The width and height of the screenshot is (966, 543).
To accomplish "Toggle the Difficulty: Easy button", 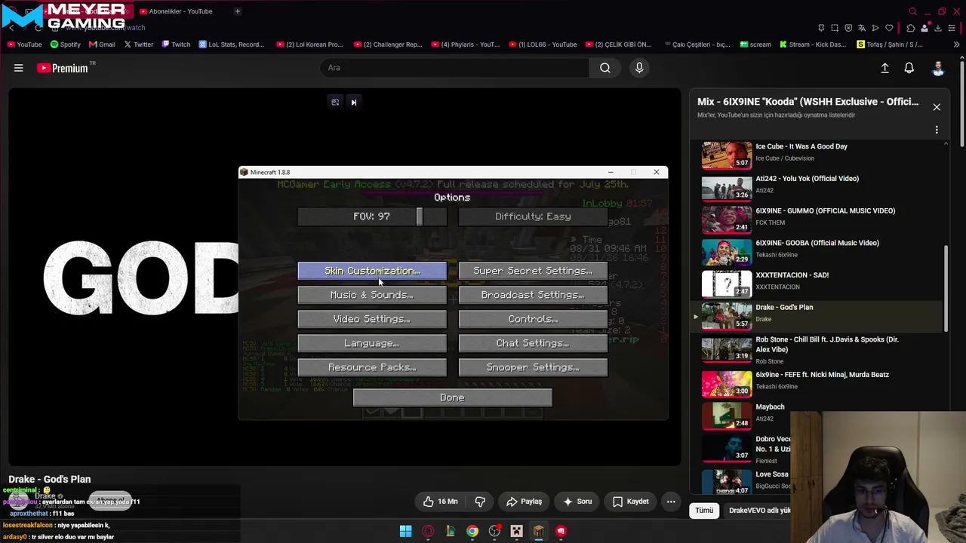I will pos(533,216).
